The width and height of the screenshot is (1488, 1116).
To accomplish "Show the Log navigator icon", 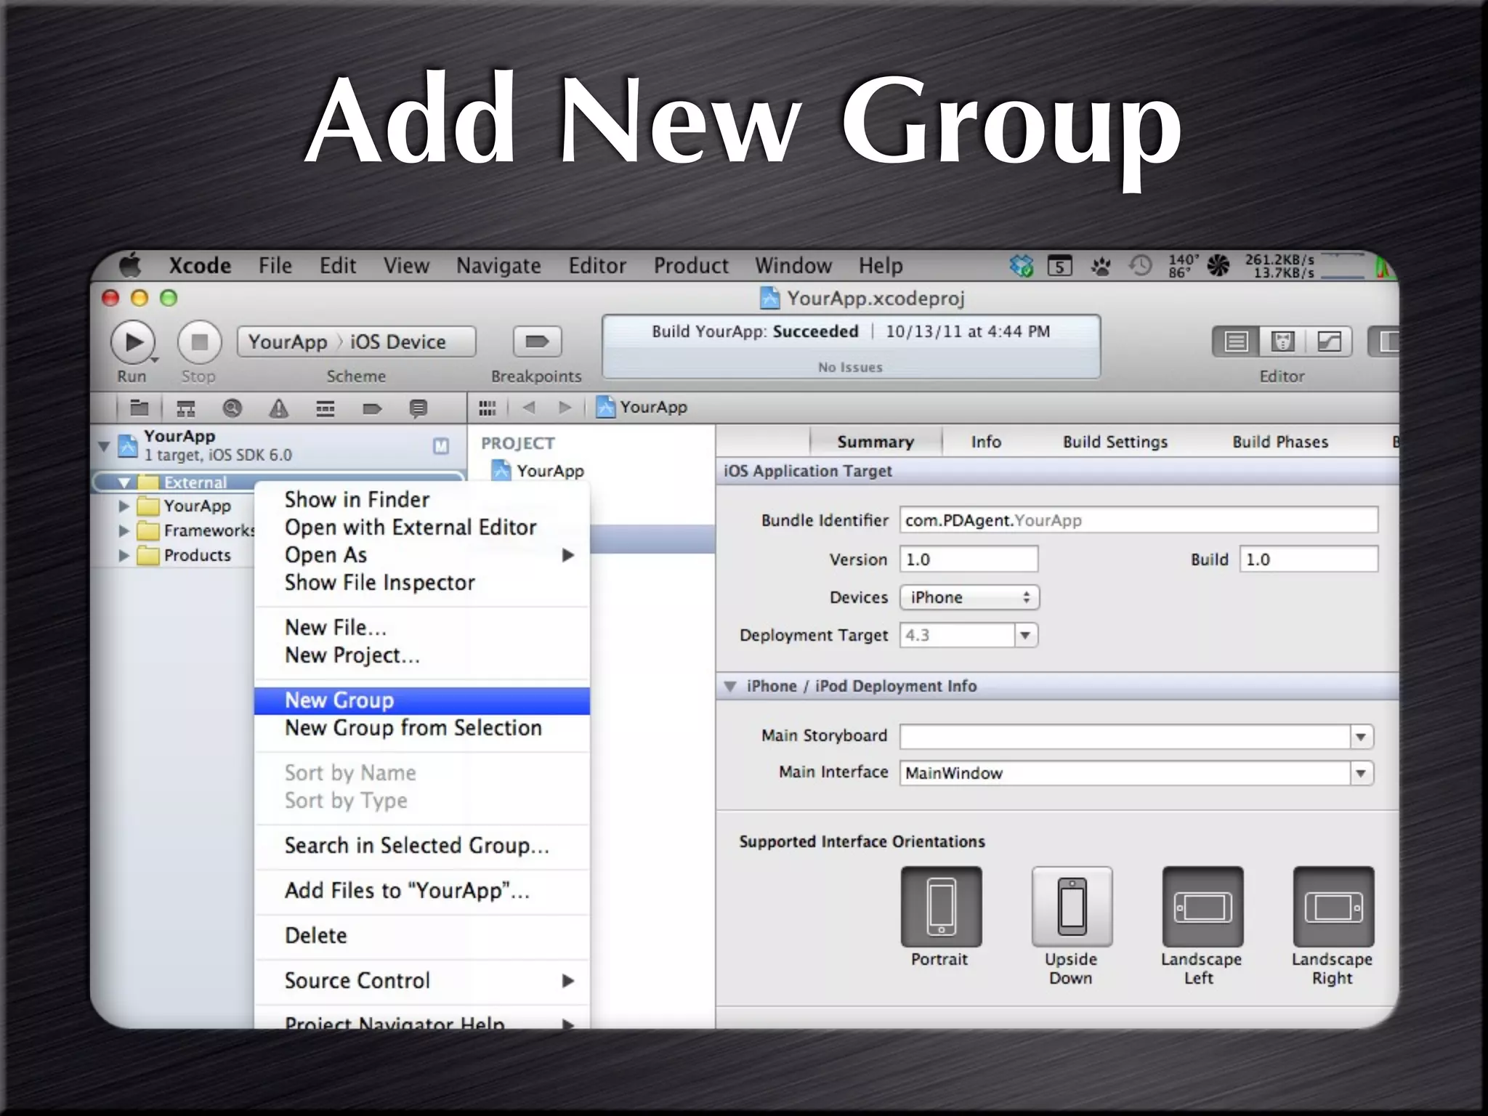I will click(418, 408).
